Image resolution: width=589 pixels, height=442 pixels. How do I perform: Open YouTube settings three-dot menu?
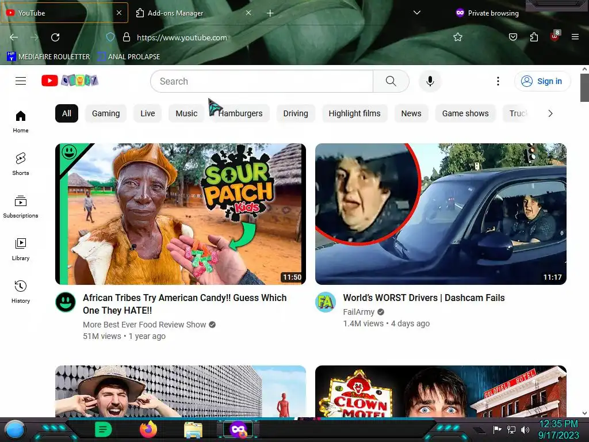(x=498, y=81)
